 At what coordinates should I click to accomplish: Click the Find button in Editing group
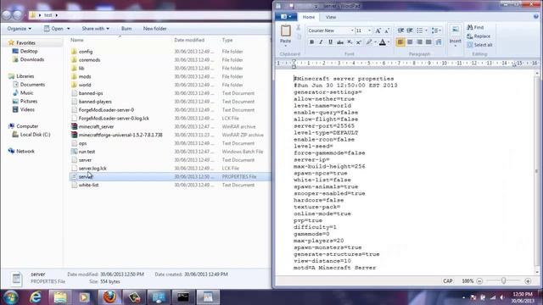[475, 27]
